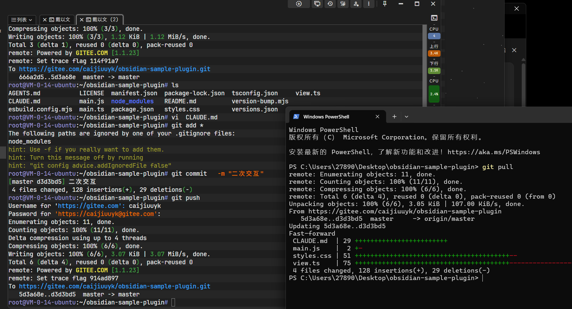Screen dimensions: 572x309
Task: Close the first 戴以文 tab
Action: [45, 20]
